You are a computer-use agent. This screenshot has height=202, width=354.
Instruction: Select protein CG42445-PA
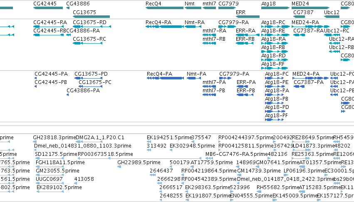pyautogui.click(x=35, y=78)
